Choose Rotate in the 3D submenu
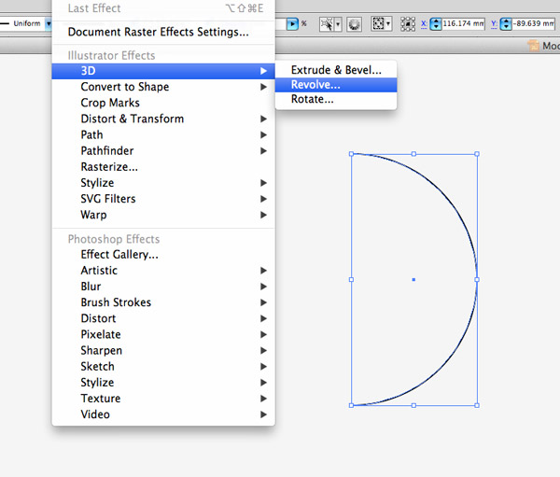560x477 pixels. (x=312, y=99)
